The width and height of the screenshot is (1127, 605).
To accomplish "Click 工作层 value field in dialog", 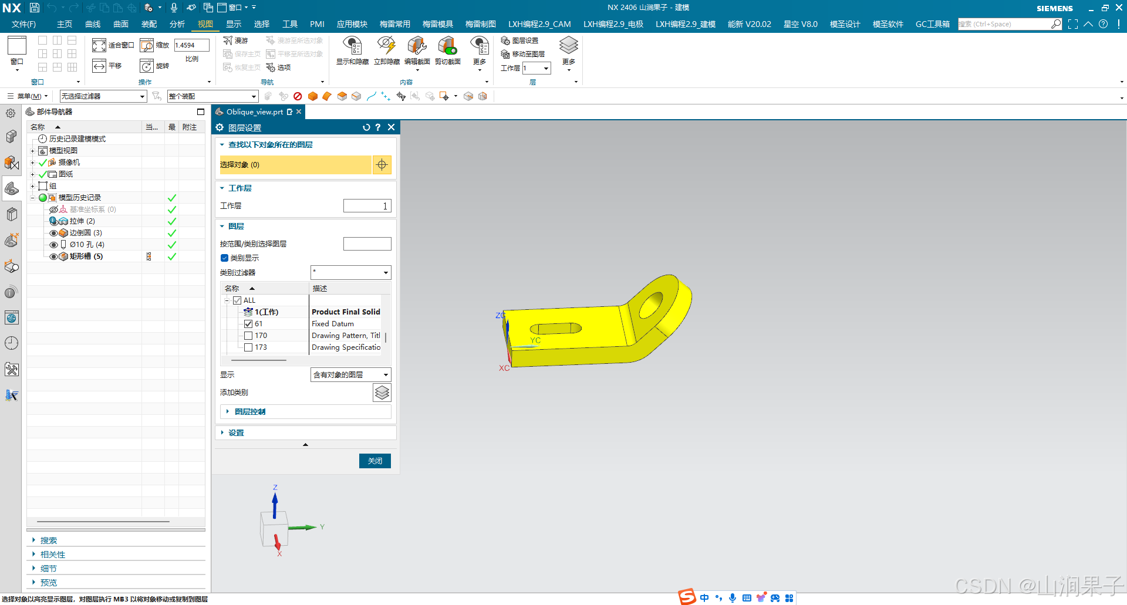I will (x=367, y=206).
